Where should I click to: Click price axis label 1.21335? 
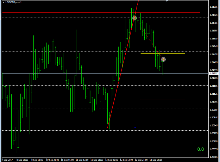coord(214,70)
